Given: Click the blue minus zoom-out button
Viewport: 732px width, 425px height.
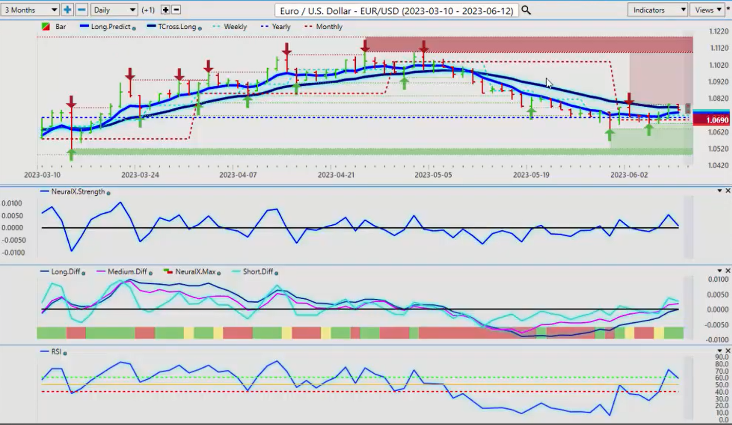Looking at the screenshot, I should click(82, 10).
